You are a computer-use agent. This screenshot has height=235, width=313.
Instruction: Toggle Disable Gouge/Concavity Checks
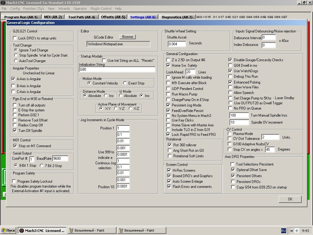point(230,60)
